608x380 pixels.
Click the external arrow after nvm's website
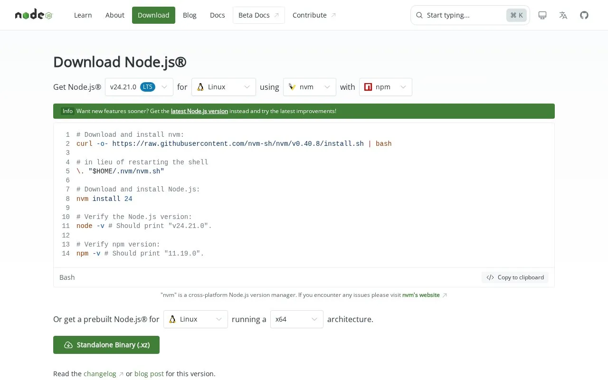point(445,295)
